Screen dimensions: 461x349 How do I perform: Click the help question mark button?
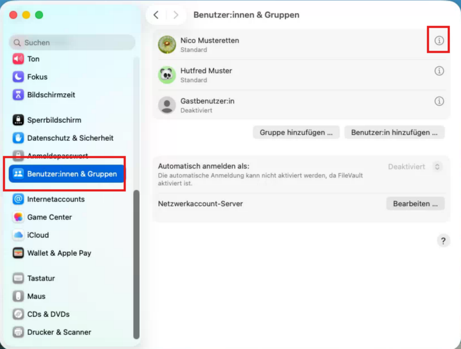[x=443, y=241]
